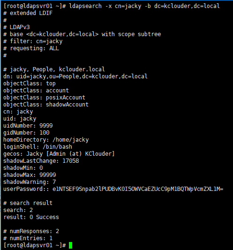This screenshot has height=250, width=233.
Task: Click the shadowWarning value 7
Action: pos(54,182)
